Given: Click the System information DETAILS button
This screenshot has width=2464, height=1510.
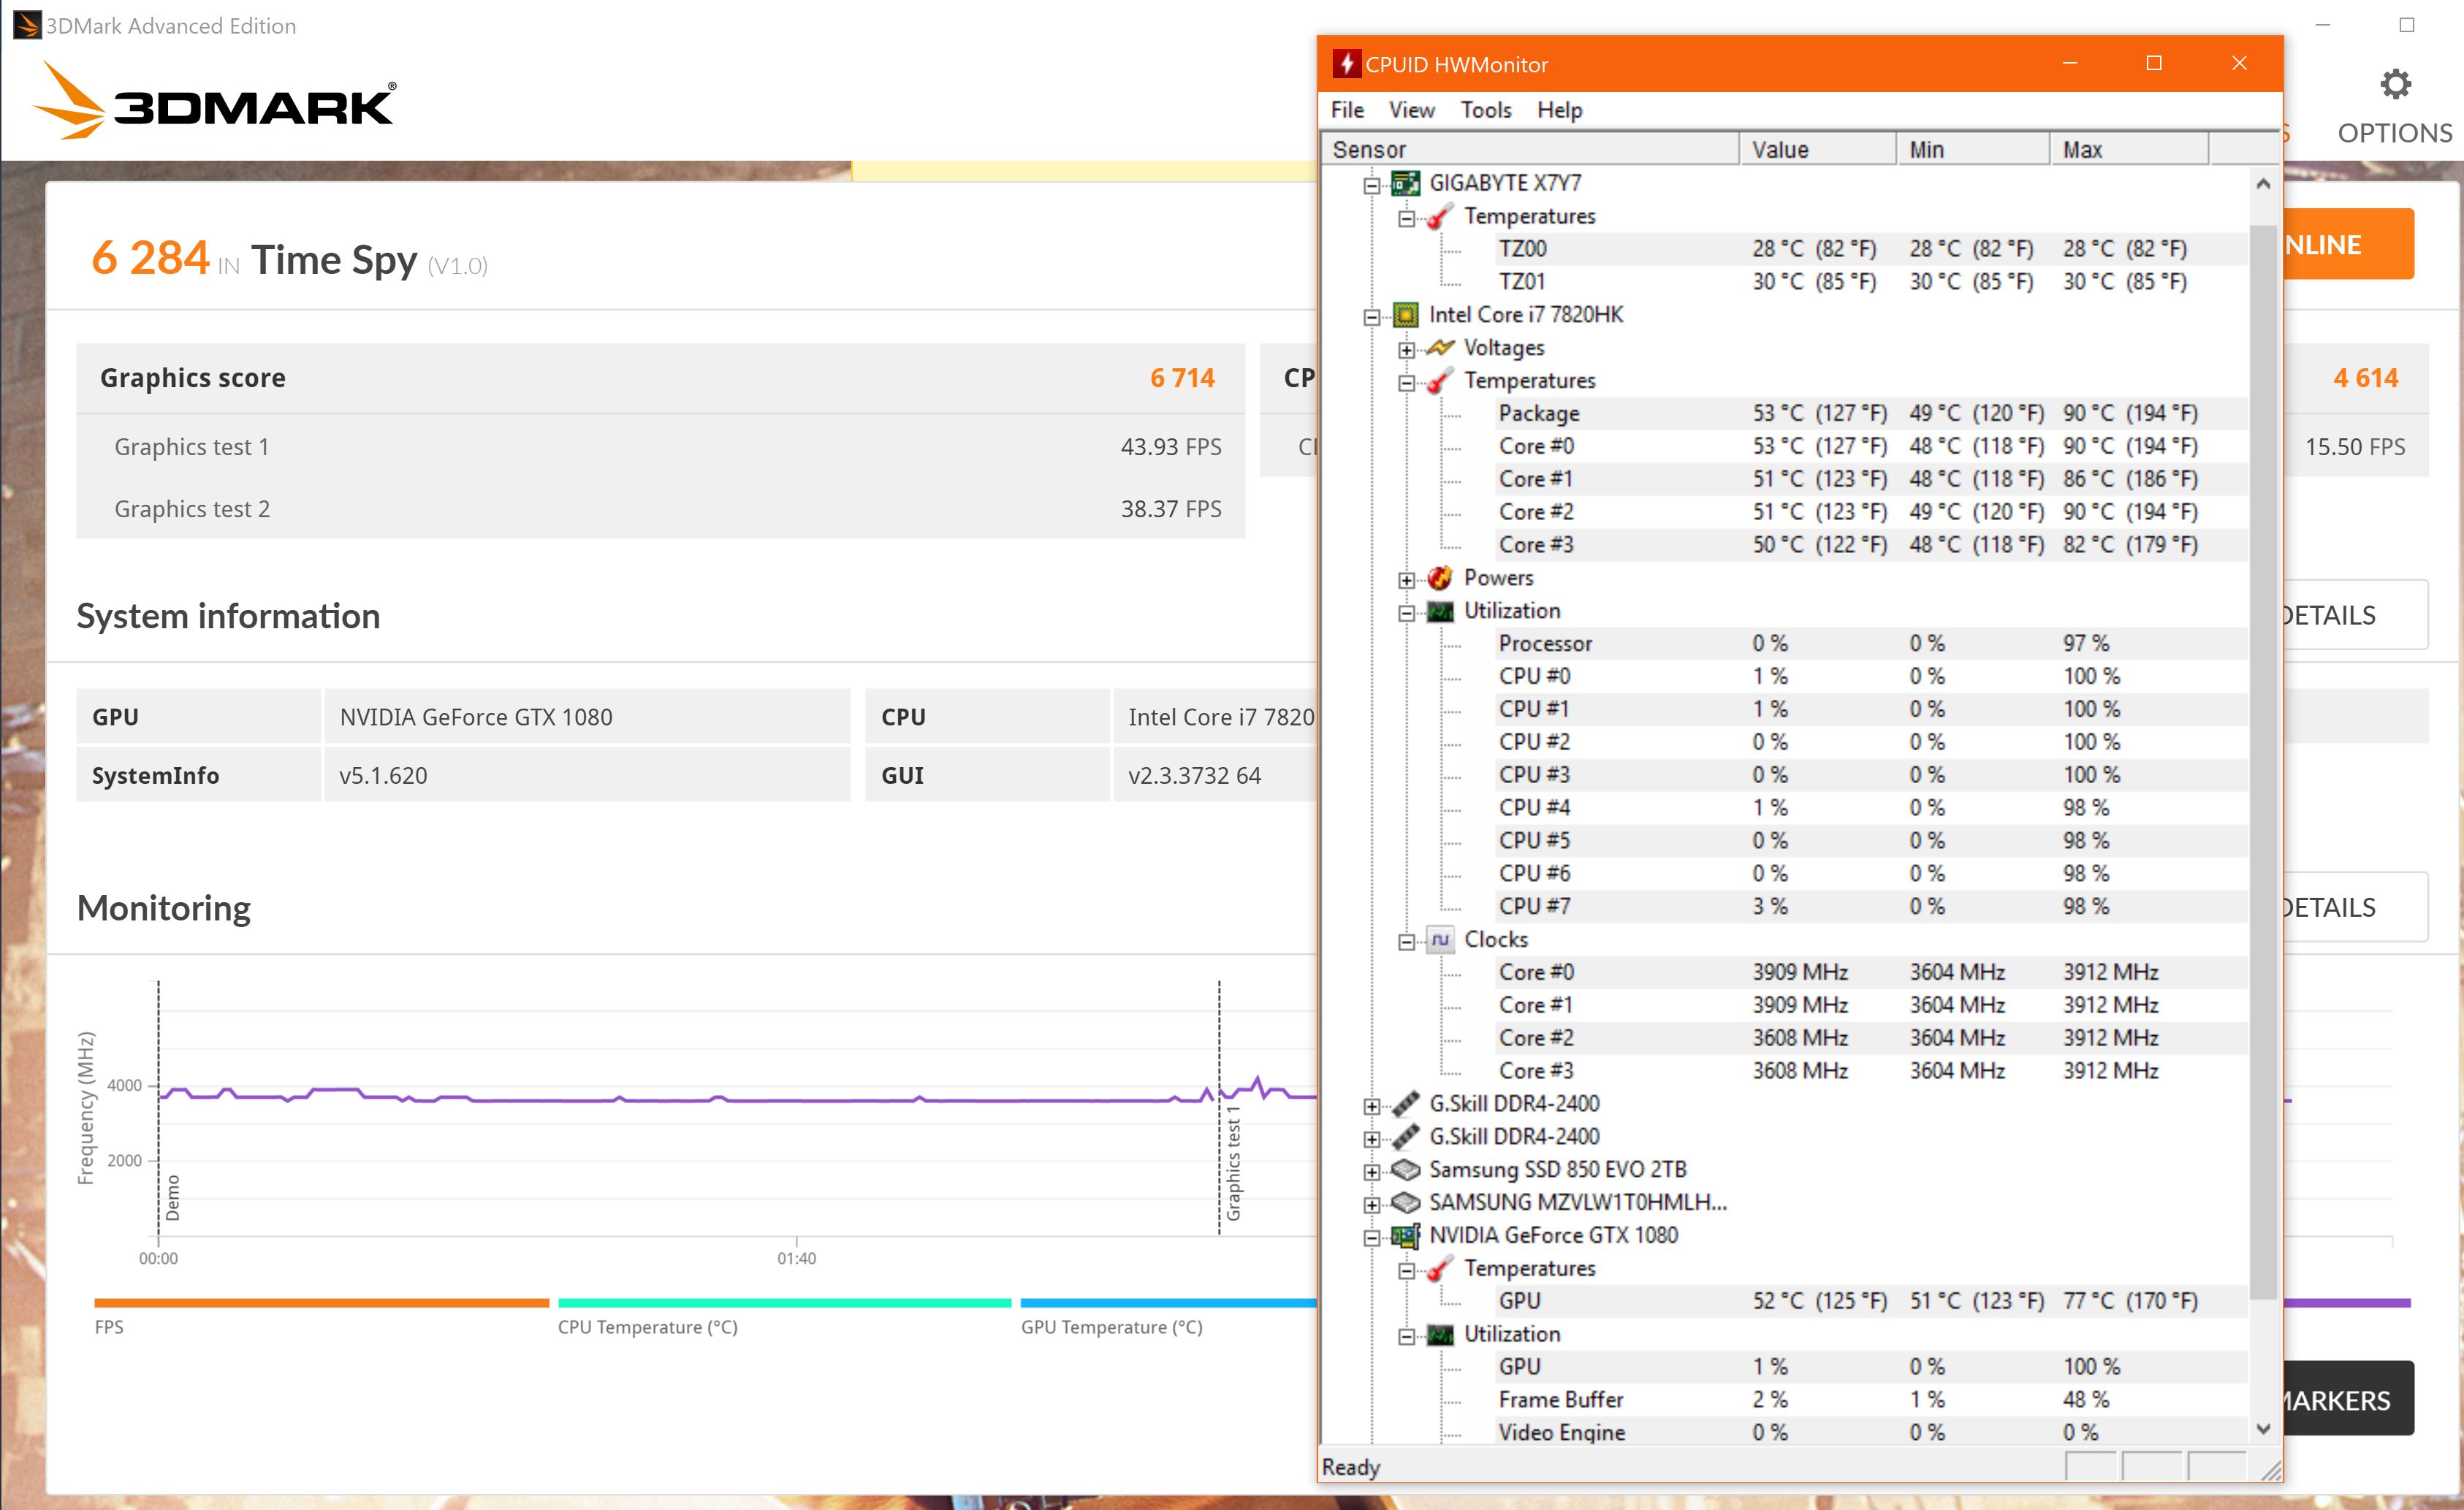Looking at the screenshot, I should pos(2355,615).
